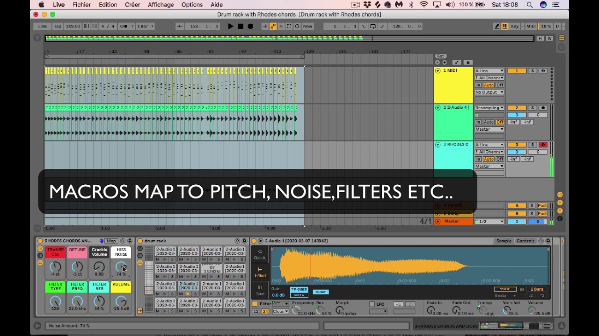599x336 pixels.
Task: Click the Link button
Action: point(43,26)
